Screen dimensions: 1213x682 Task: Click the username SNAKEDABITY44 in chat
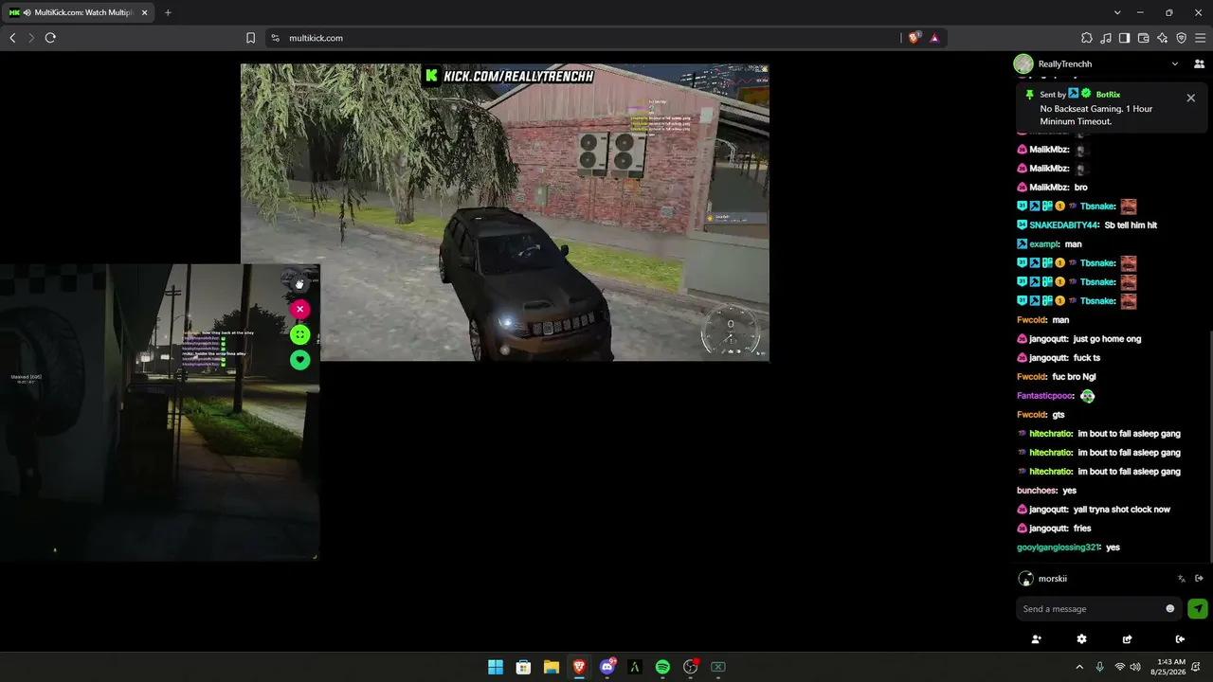(1063, 225)
